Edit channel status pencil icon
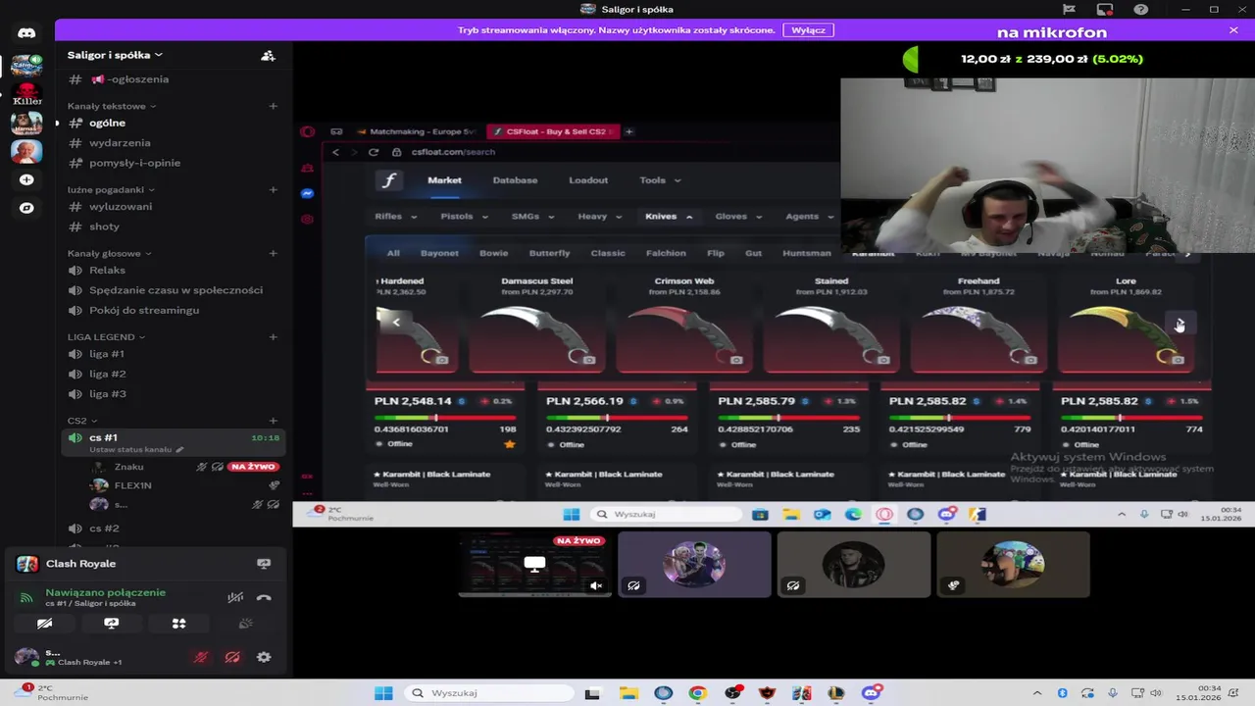This screenshot has width=1255, height=706. click(x=179, y=450)
